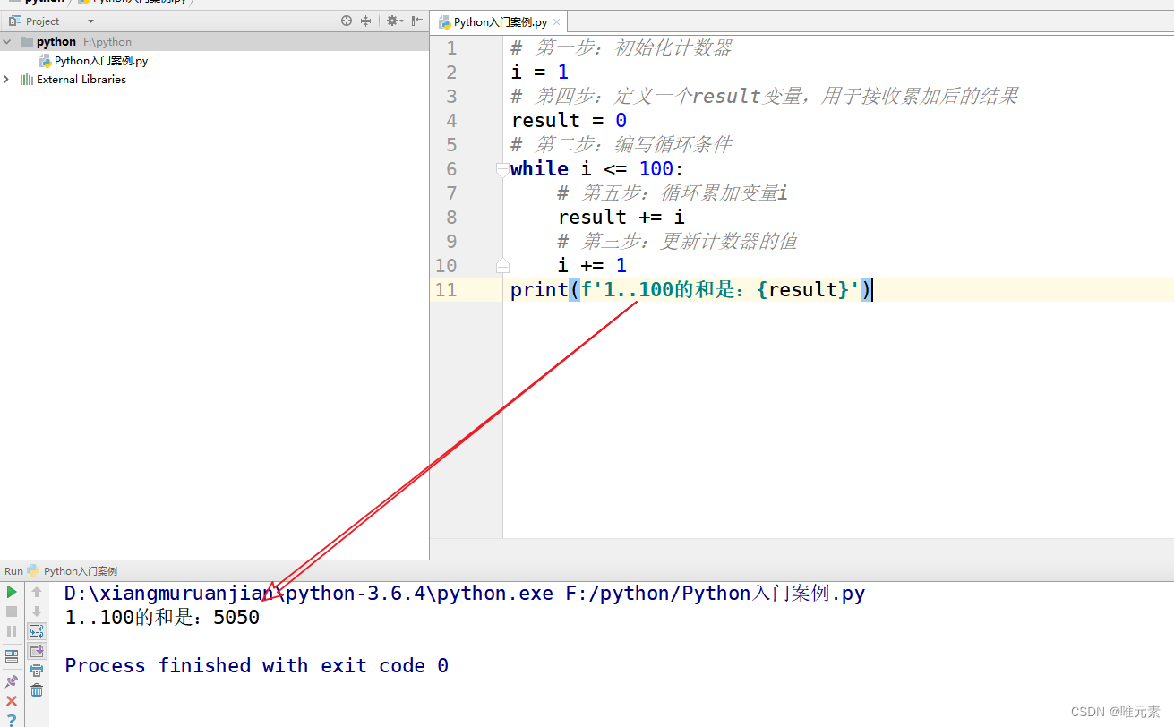This screenshot has height=727, width=1174.
Task: Click on 'result += i' line
Action: (621, 218)
